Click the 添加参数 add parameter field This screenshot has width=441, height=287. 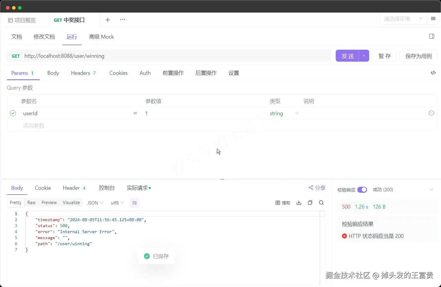(34, 126)
